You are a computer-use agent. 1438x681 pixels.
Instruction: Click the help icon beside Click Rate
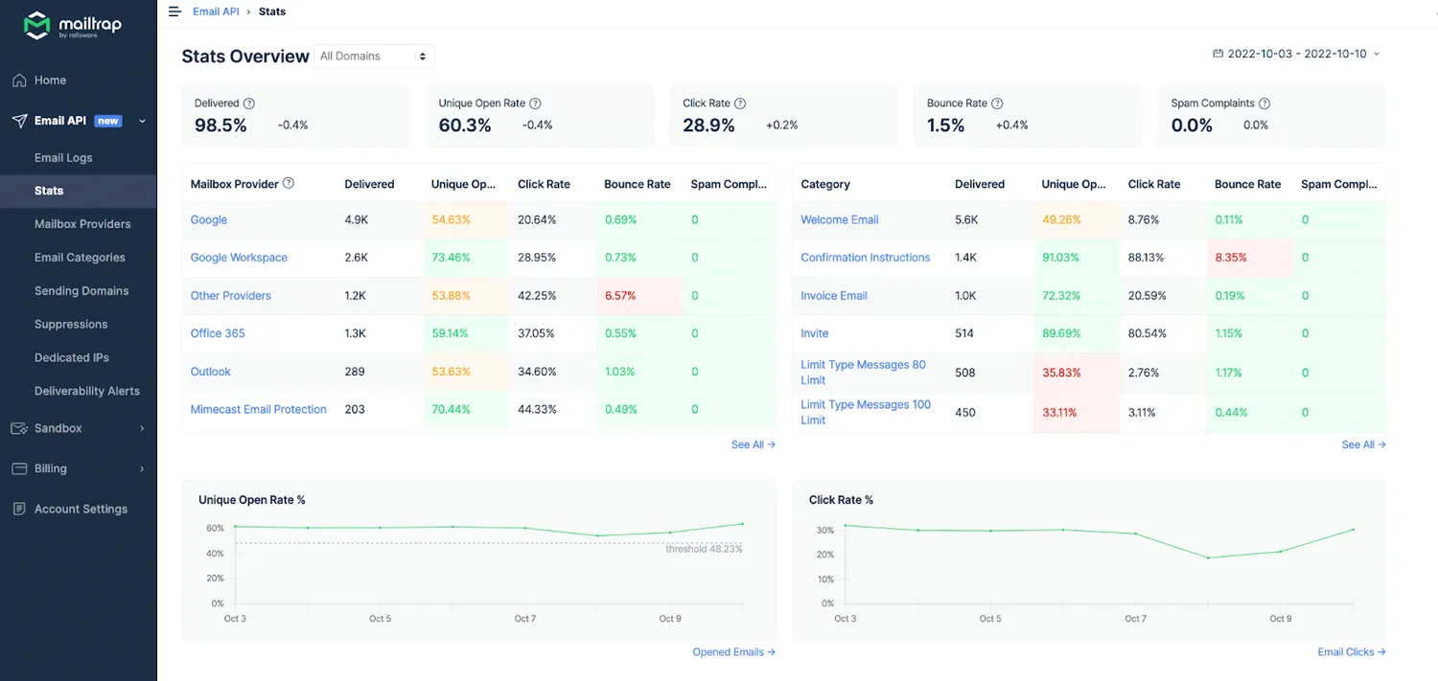pos(740,103)
